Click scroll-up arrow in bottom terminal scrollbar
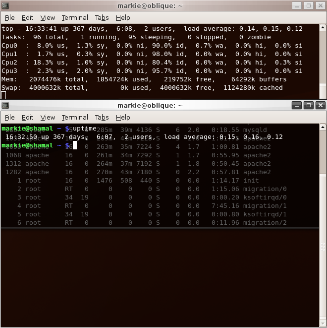The image size is (327, 328). pyautogui.click(x=323, y=127)
